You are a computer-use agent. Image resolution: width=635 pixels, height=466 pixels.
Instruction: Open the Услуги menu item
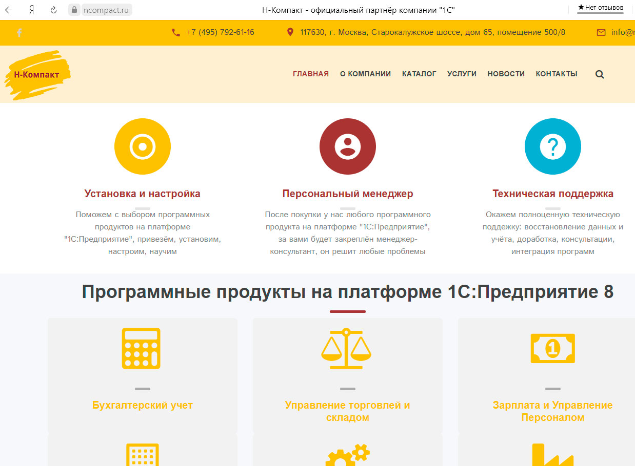click(462, 74)
